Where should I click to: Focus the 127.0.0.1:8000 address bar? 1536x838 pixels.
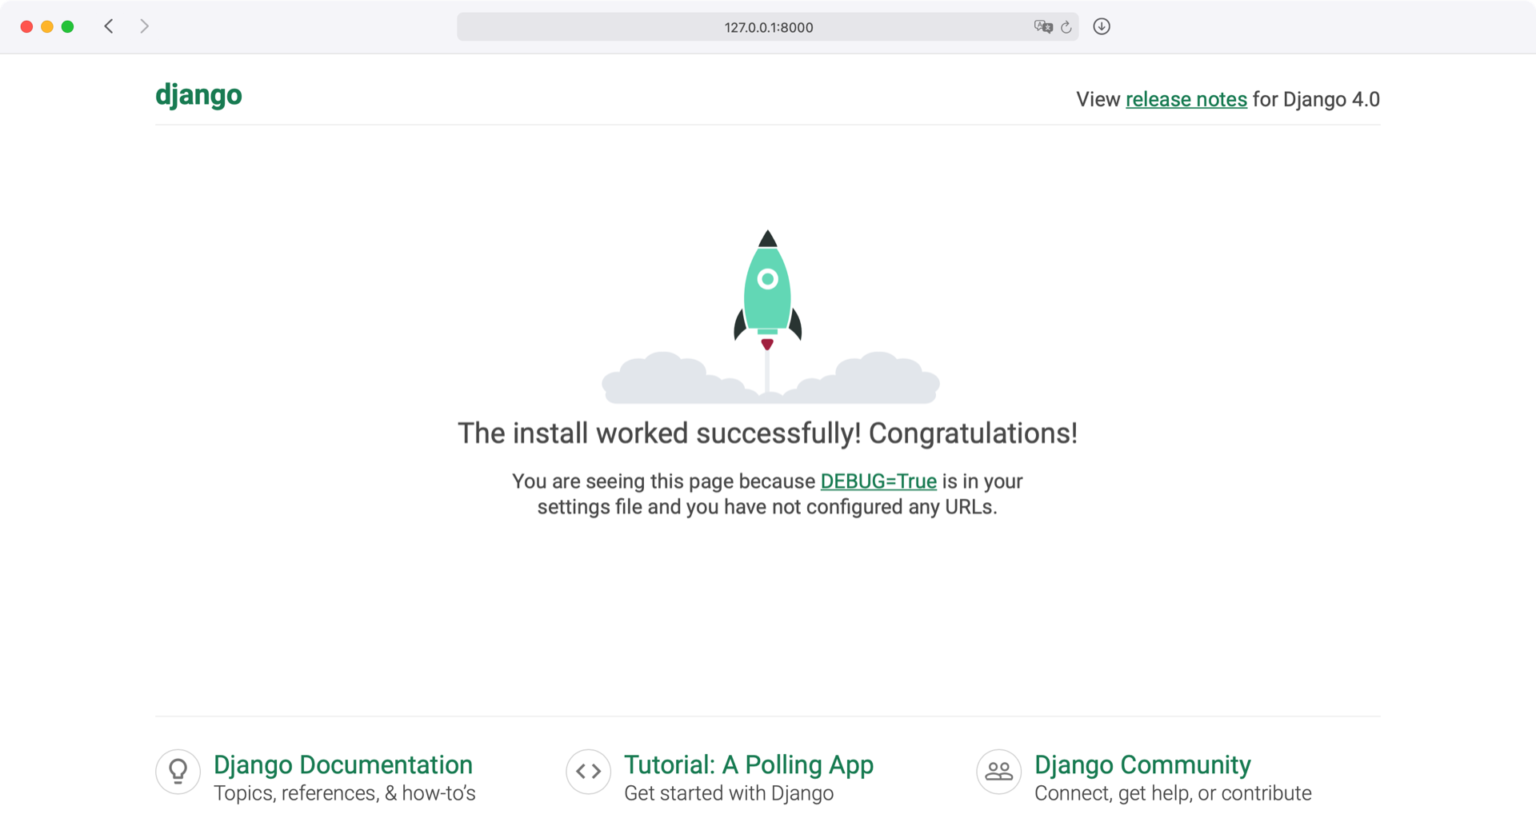pos(768,27)
